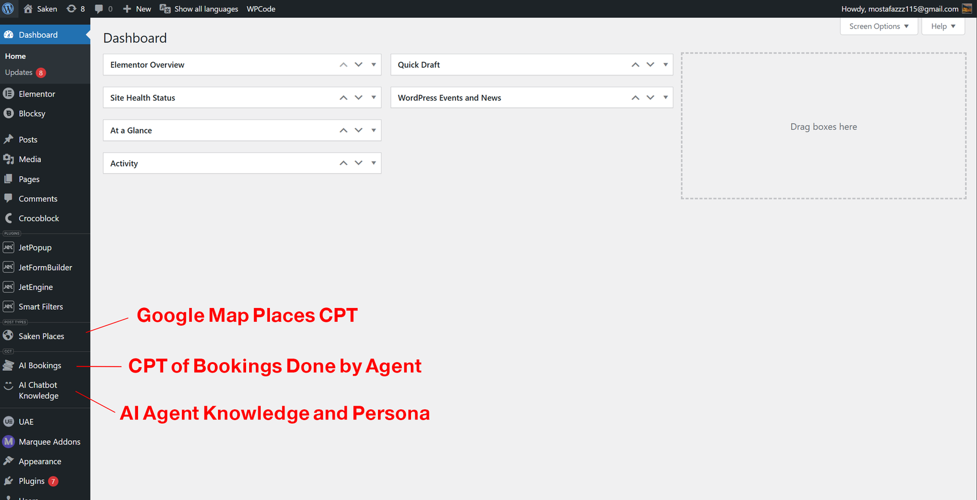The width and height of the screenshot is (977, 500).
Task: Open the AI Bookings menu
Action: pos(40,365)
